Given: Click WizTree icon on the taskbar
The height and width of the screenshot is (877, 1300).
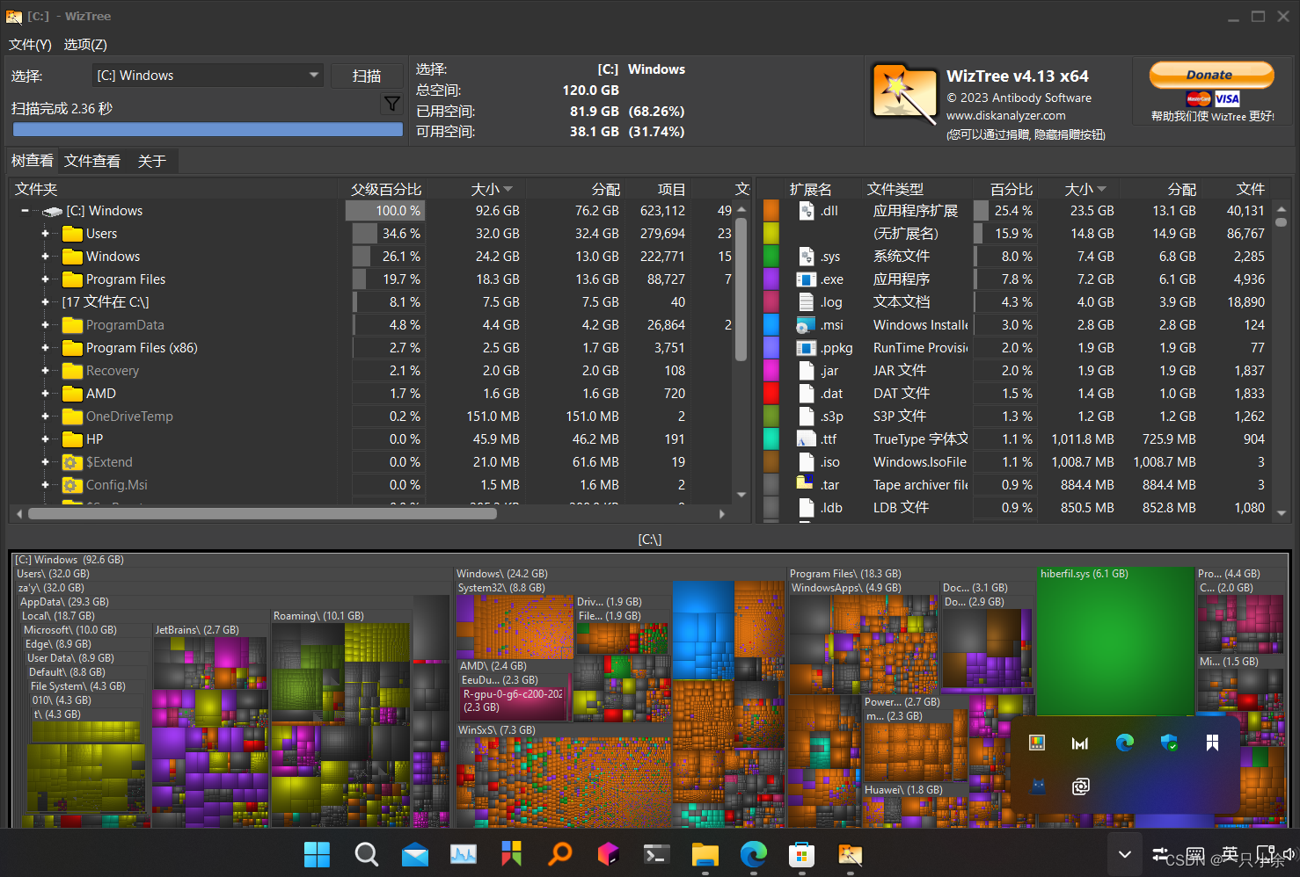Looking at the screenshot, I should (850, 854).
